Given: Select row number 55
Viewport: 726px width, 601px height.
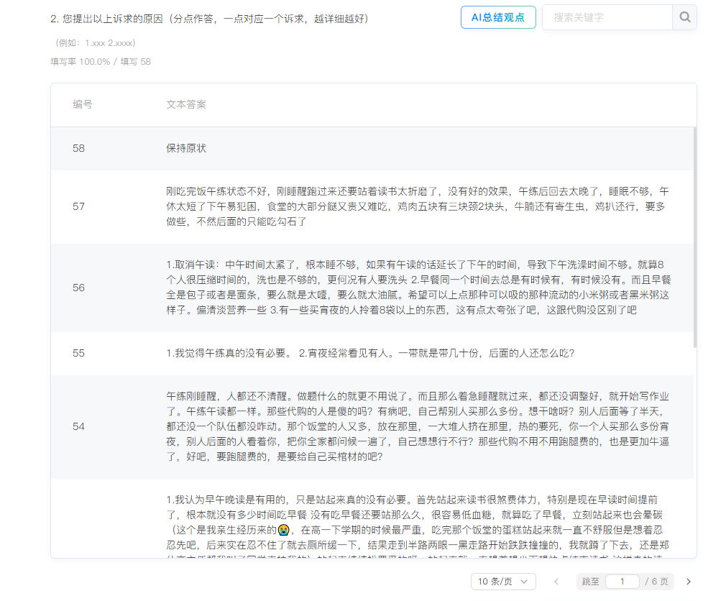Looking at the screenshot, I should (79, 353).
